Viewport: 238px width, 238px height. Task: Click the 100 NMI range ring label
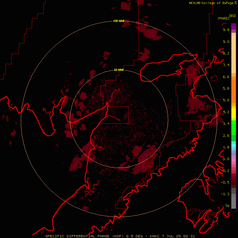point(119,21)
